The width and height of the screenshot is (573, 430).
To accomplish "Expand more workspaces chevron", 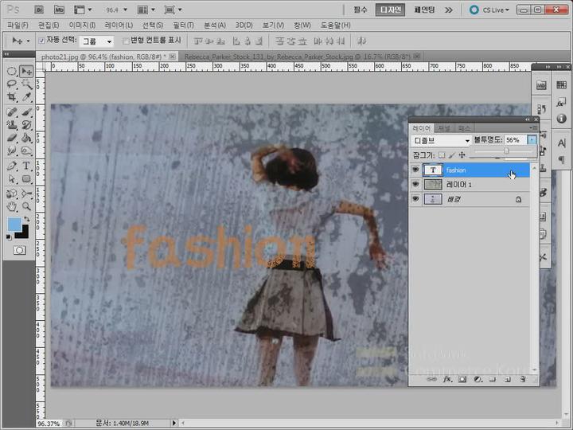I will 449,10.
